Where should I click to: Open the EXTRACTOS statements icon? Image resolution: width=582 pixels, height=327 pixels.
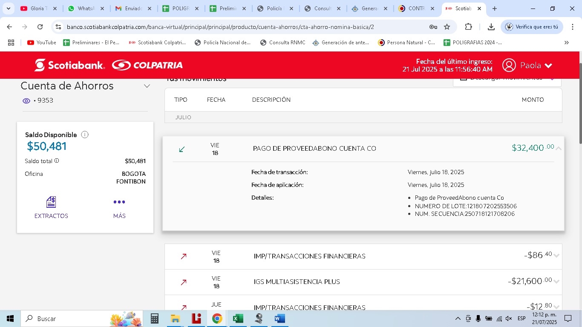tap(51, 202)
